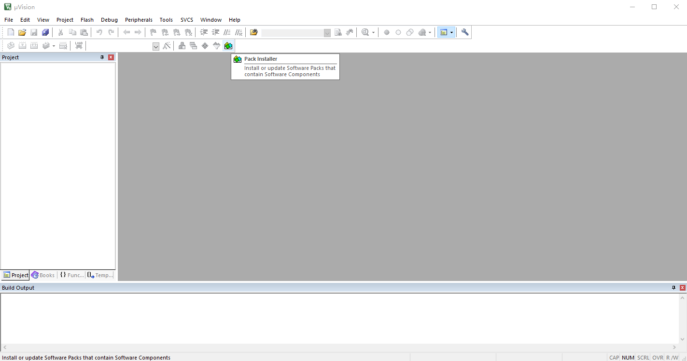Click the Unindent selection icon
The height and width of the screenshot is (361, 687).
tap(215, 32)
